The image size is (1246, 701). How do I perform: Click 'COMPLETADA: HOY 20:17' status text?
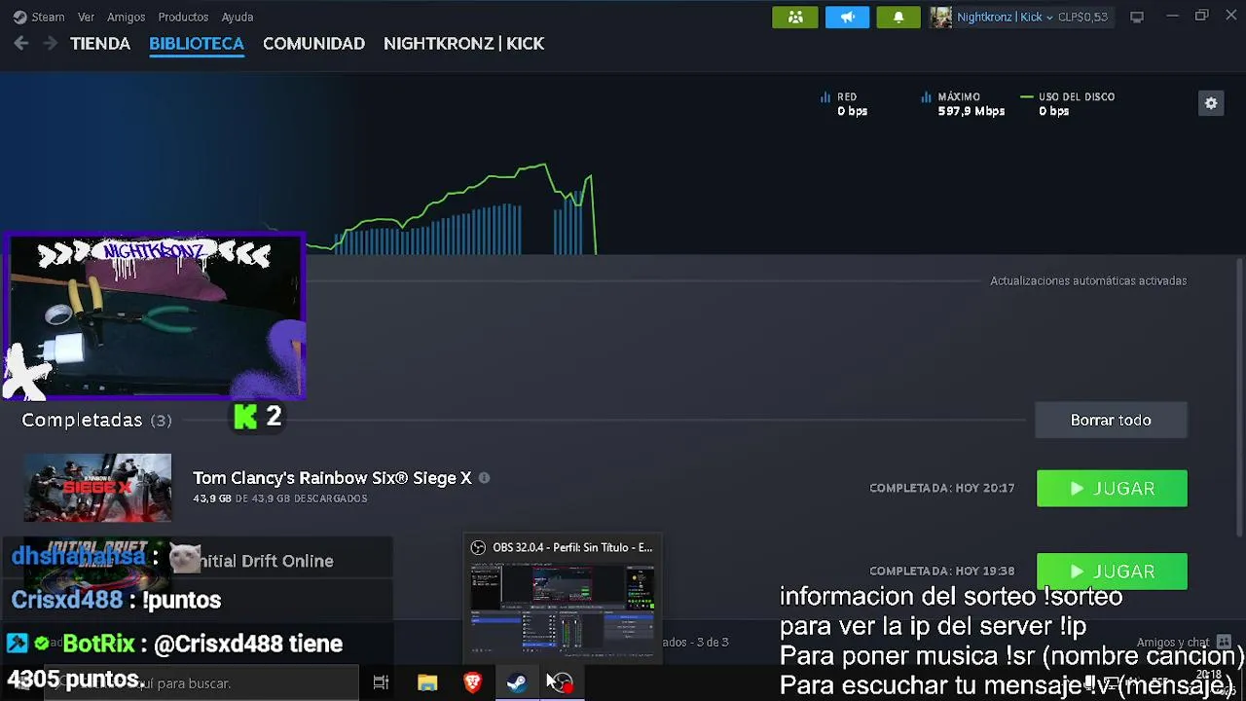pyautogui.click(x=942, y=489)
